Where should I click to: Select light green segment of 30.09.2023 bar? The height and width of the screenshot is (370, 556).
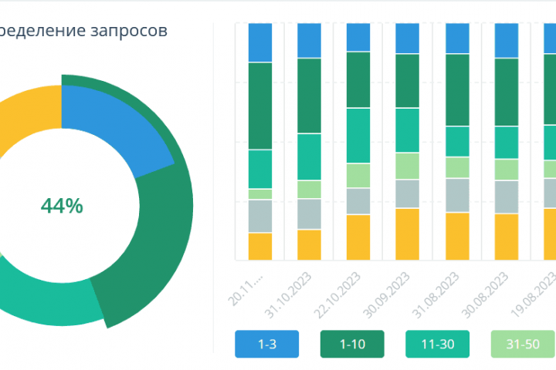tap(407, 166)
